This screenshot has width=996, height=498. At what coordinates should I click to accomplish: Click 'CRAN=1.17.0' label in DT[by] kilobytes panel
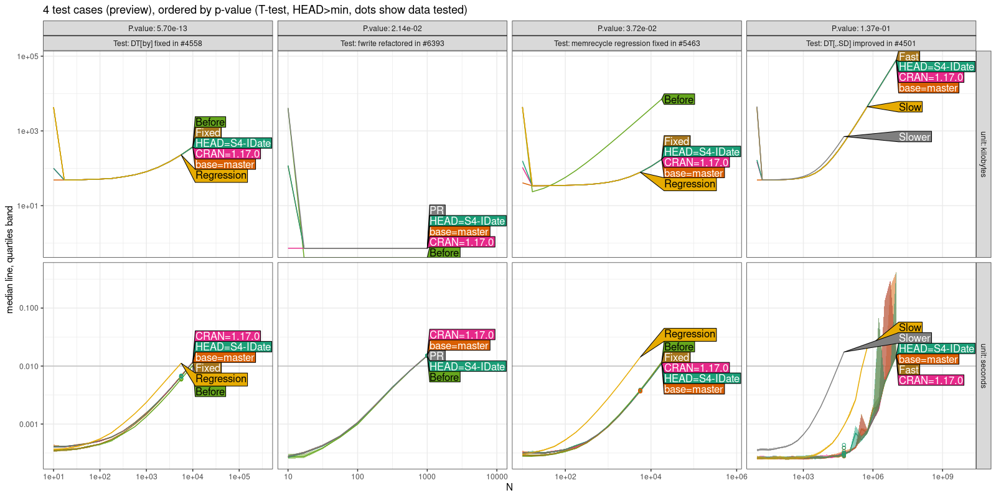[227, 154]
